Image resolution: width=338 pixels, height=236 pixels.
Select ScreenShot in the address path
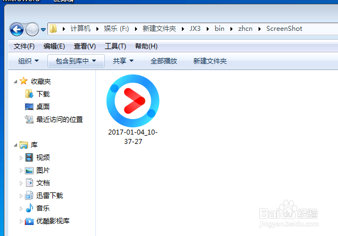click(284, 29)
